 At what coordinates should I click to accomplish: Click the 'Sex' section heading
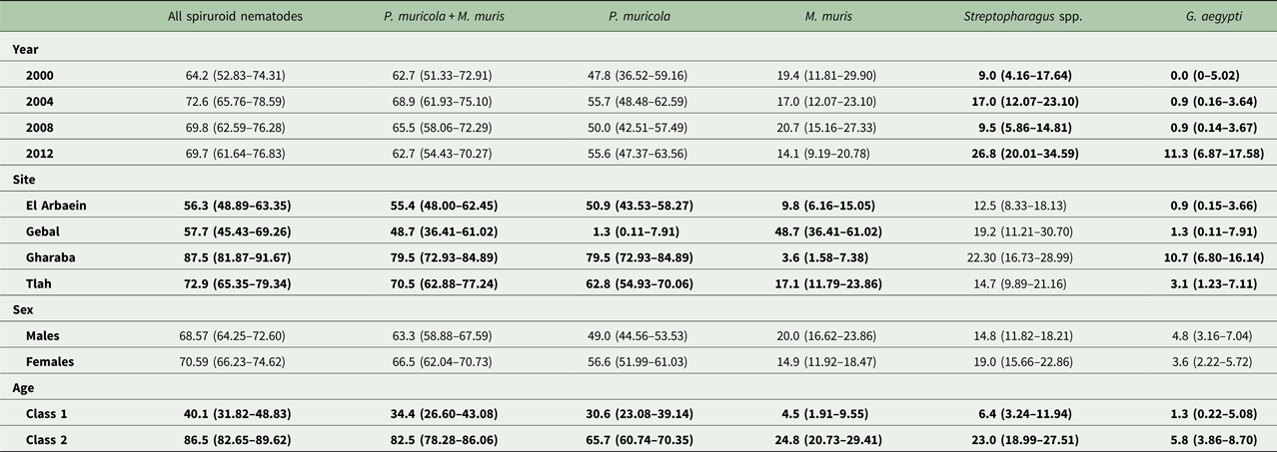click(x=22, y=309)
